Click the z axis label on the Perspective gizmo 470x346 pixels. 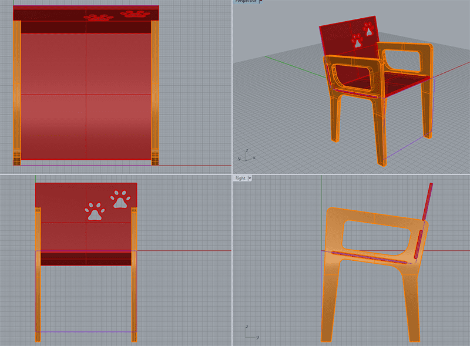247,150
